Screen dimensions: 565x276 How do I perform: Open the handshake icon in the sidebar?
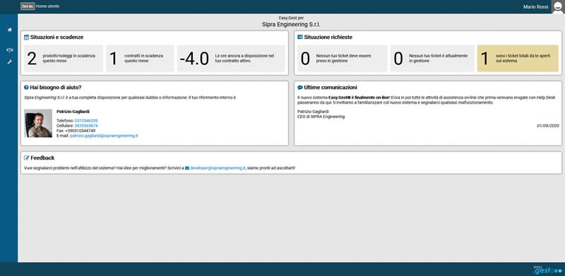(x=10, y=50)
